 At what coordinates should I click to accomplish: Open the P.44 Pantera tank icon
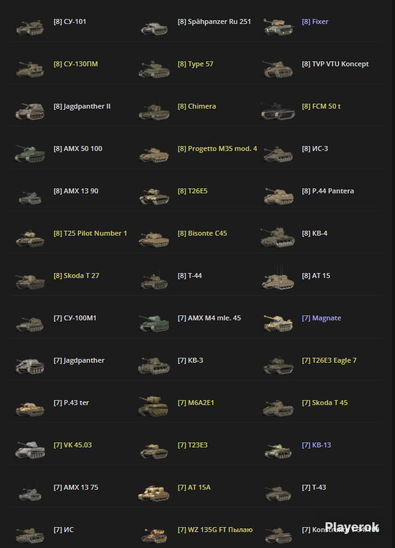coord(278,196)
